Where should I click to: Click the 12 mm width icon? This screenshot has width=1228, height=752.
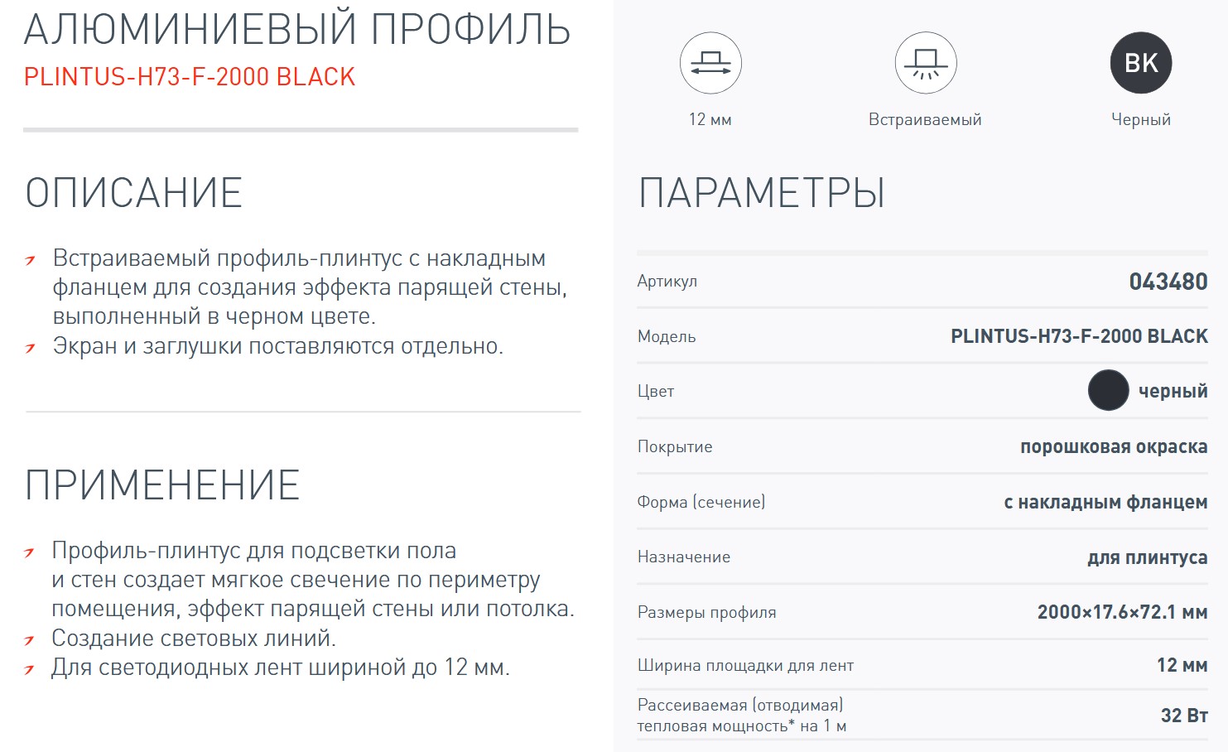pos(710,63)
